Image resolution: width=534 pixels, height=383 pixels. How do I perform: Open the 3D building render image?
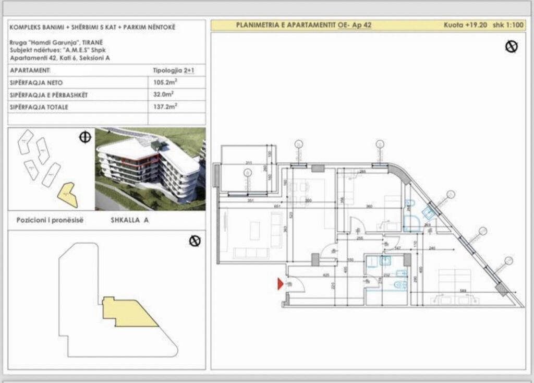pos(150,169)
